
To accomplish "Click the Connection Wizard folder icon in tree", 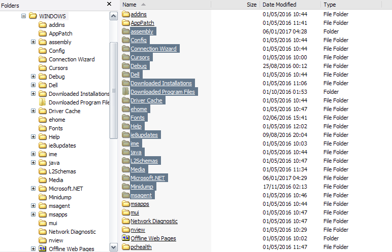I will point(43,59).
